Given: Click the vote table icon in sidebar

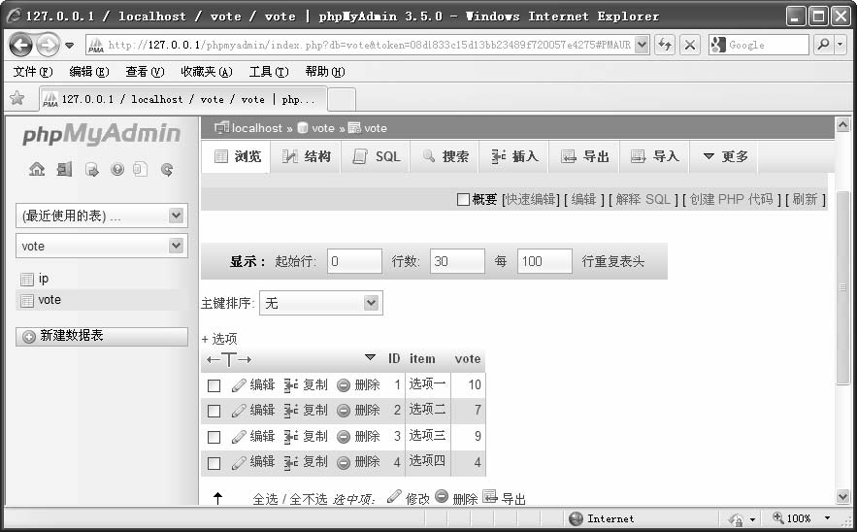Looking at the screenshot, I should click(x=27, y=300).
